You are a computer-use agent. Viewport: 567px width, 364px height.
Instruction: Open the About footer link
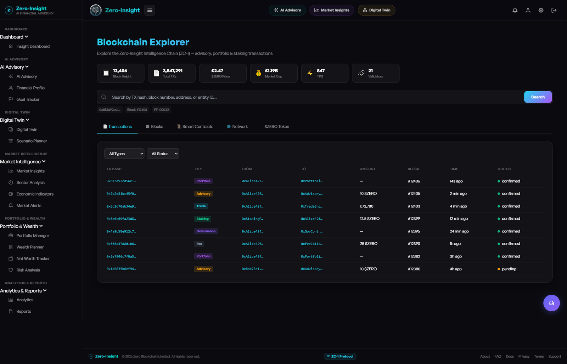pyautogui.click(x=485, y=357)
